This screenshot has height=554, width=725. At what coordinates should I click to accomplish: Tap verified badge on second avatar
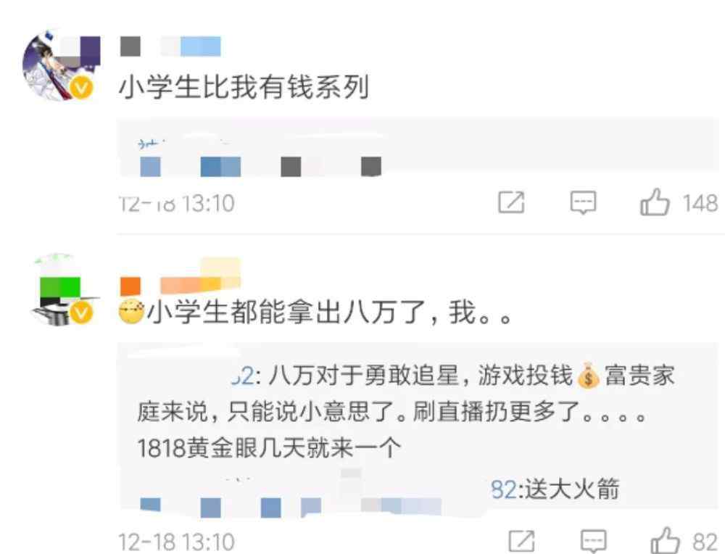pyautogui.click(x=82, y=313)
